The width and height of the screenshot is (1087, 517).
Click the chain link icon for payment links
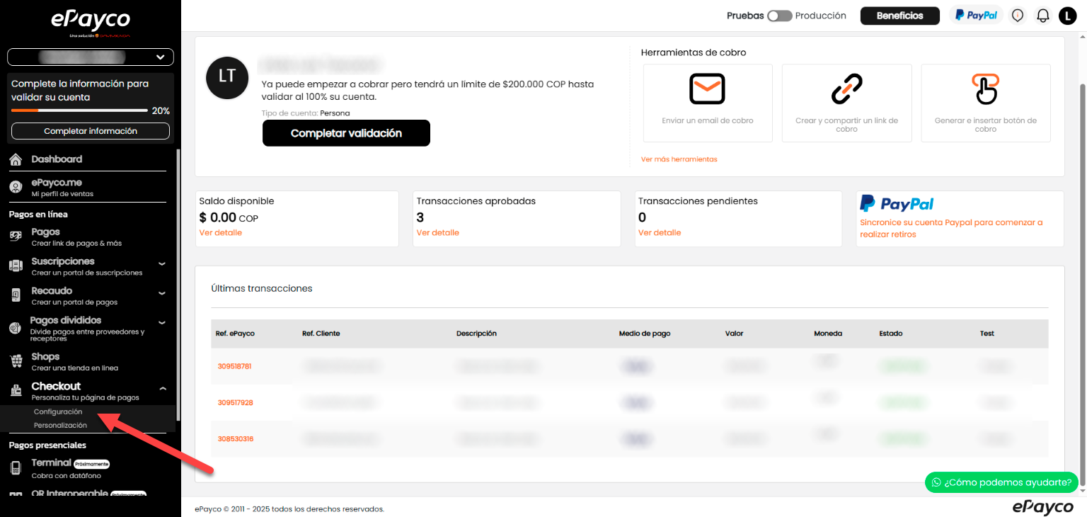coord(846,89)
